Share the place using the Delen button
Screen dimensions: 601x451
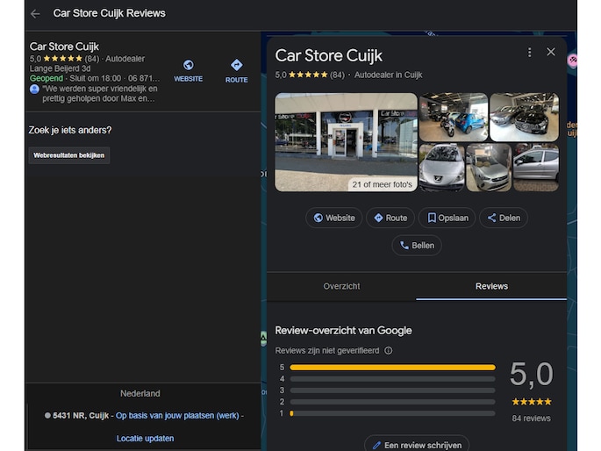pyautogui.click(x=504, y=218)
